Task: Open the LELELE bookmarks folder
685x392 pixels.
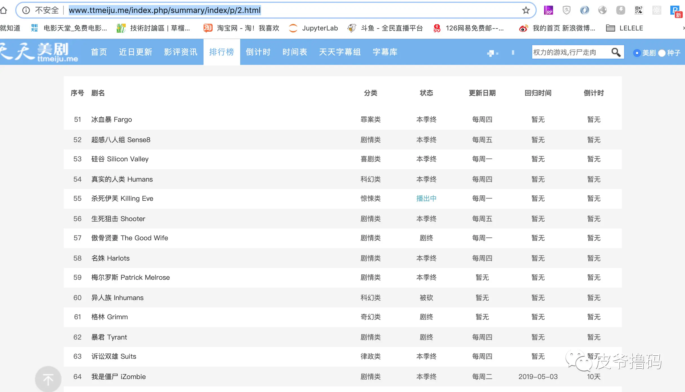Action: [x=625, y=28]
